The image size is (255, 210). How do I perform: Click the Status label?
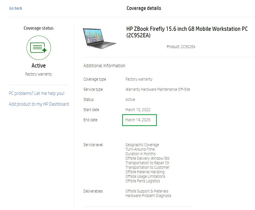(x=88, y=99)
